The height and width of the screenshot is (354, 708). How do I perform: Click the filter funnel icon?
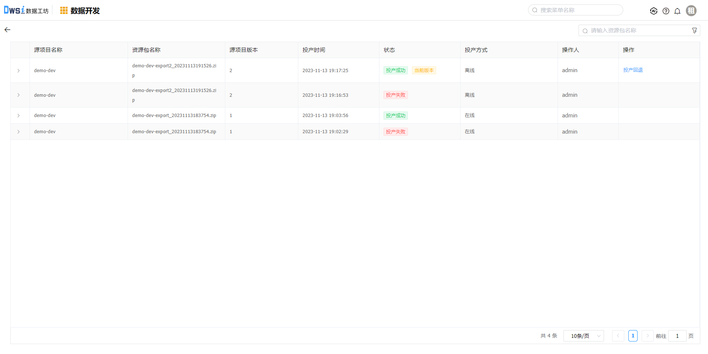coord(694,31)
